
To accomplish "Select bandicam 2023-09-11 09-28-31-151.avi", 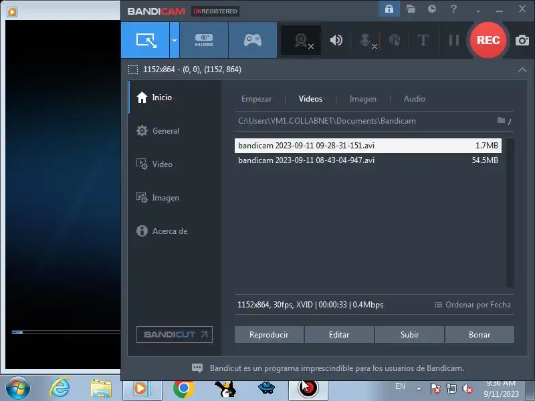I will (368, 146).
